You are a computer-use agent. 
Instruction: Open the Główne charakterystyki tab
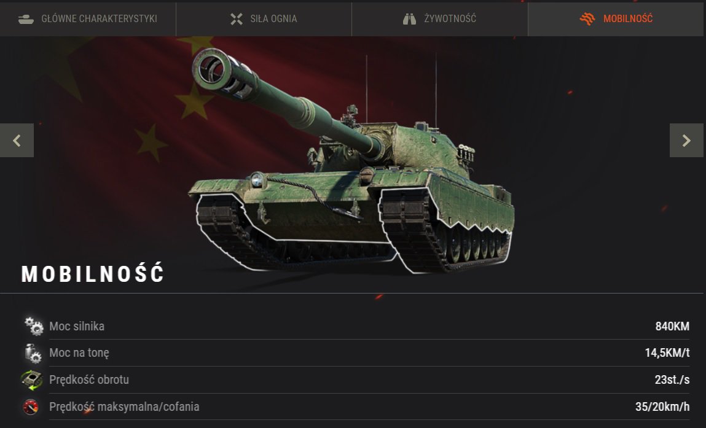tap(88, 18)
